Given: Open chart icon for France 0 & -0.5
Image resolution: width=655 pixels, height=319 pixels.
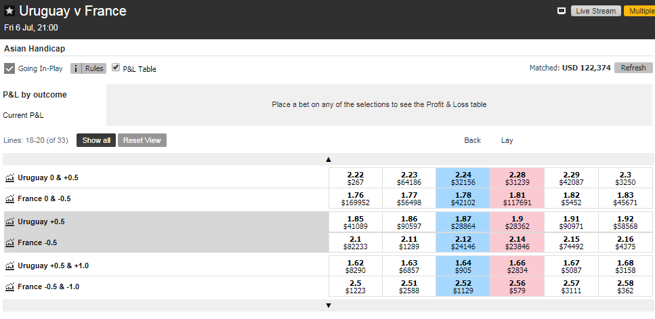Looking at the screenshot, I should tap(9, 199).
